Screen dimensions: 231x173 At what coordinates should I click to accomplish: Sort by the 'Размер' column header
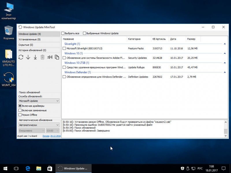[x=193, y=39]
